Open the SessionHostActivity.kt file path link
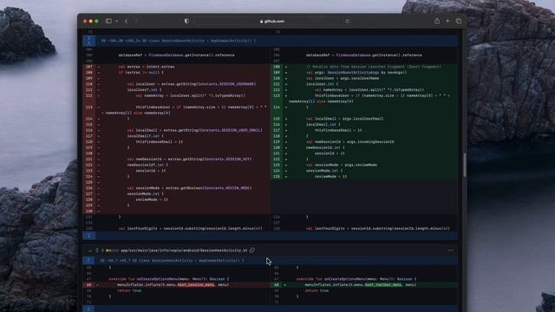555x312 pixels. [184, 250]
